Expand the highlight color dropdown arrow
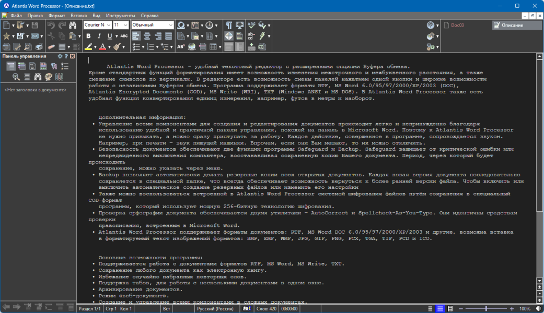 click(95, 47)
